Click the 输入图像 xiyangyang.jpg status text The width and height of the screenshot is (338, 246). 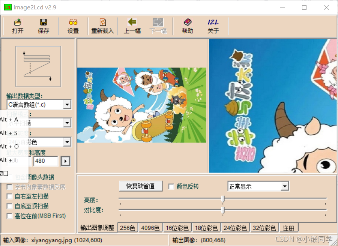53,240
